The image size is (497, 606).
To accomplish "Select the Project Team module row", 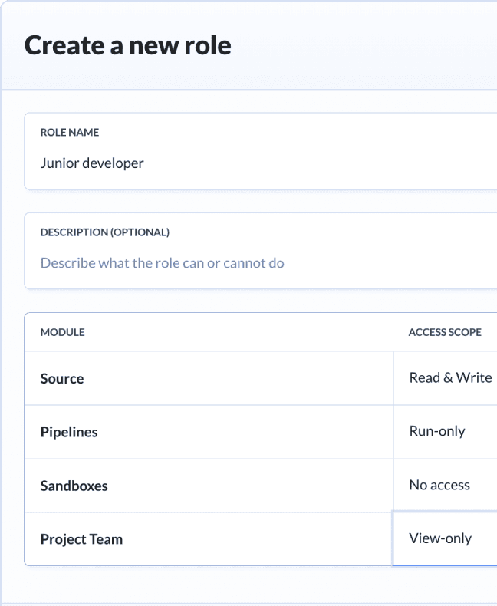I will click(x=81, y=539).
